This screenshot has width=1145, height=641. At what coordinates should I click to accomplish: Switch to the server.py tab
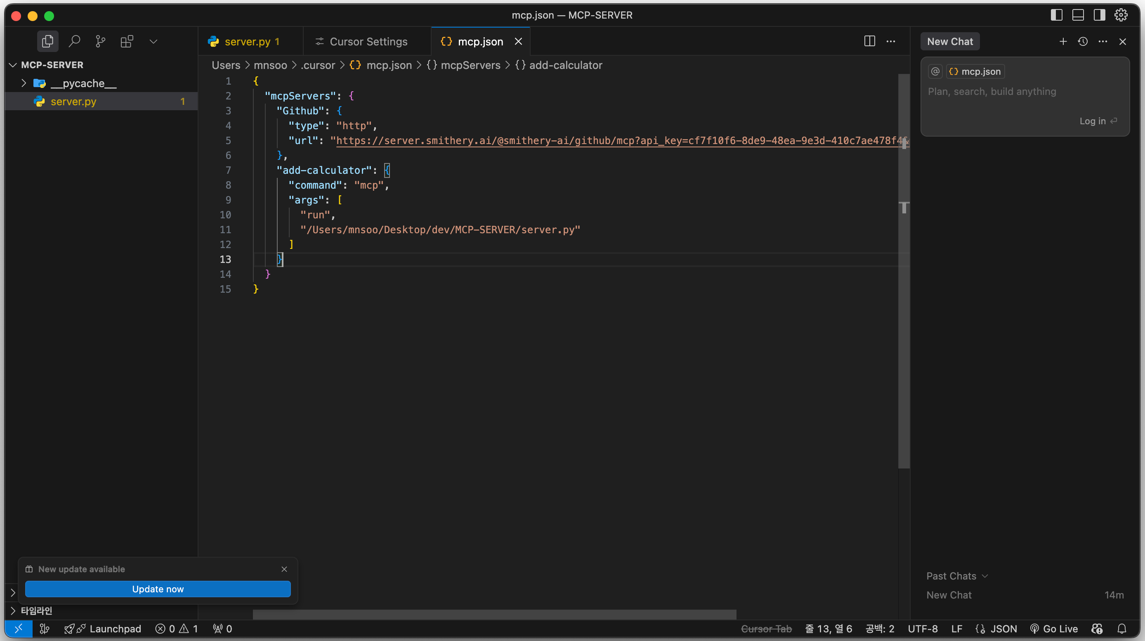(x=247, y=41)
